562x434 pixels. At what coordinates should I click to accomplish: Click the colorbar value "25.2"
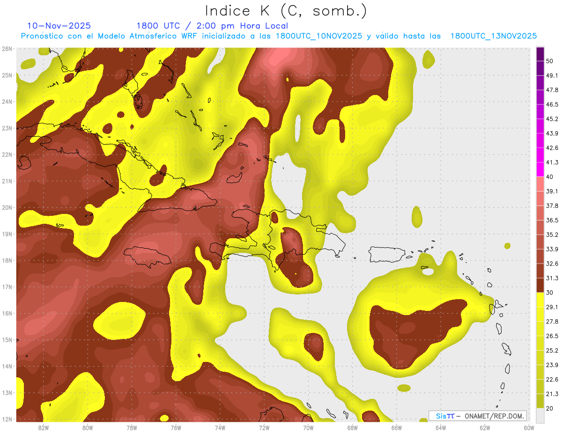click(x=552, y=351)
